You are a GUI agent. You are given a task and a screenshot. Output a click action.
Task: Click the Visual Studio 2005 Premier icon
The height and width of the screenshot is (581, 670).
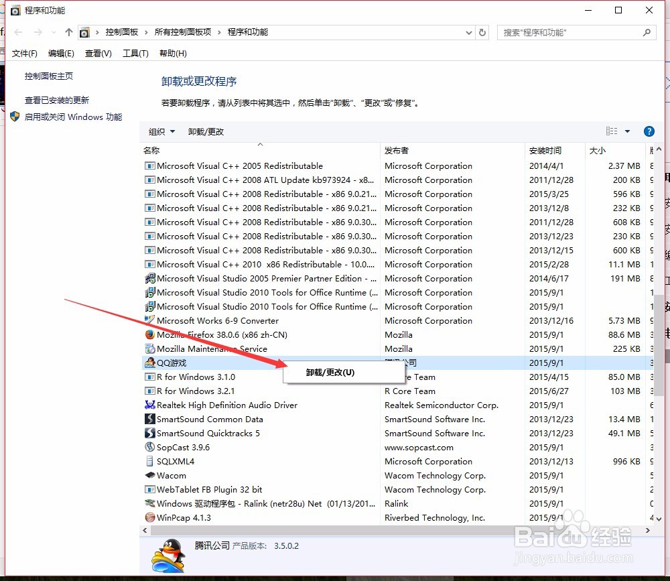(x=149, y=278)
